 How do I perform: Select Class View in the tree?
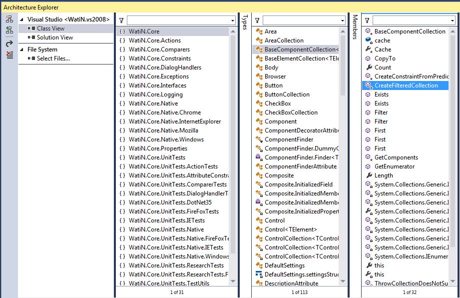click(x=50, y=28)
